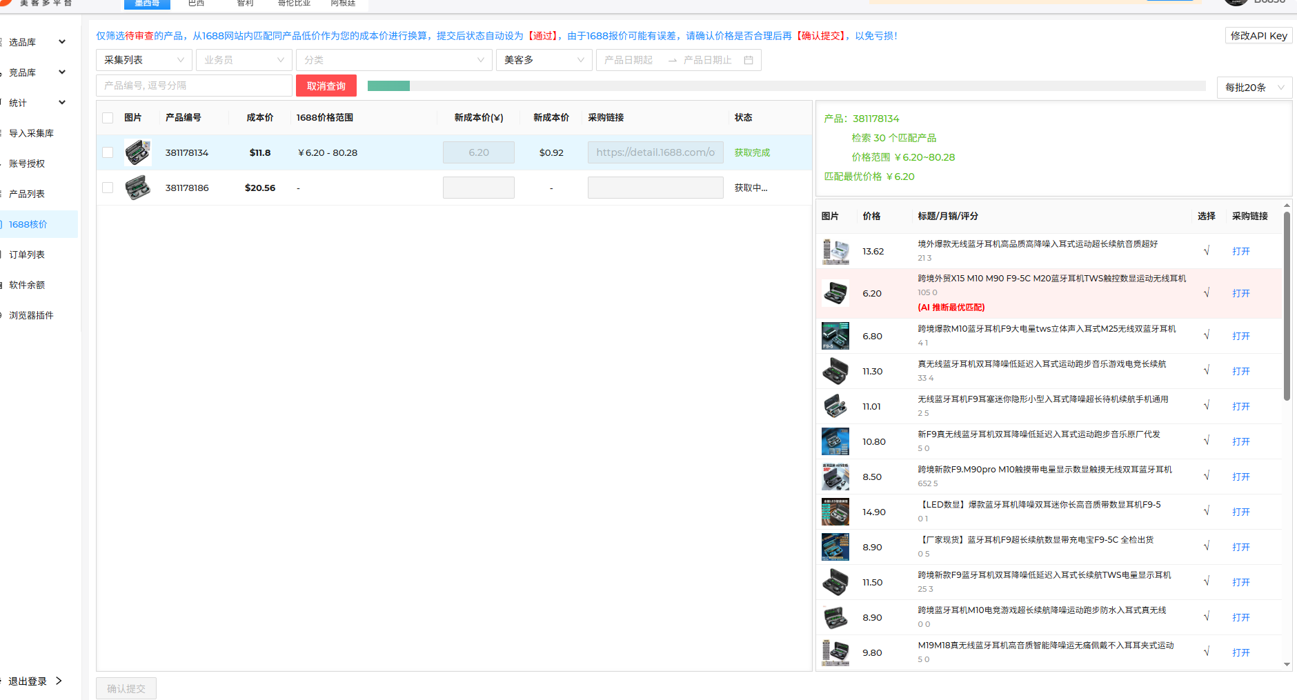Click the 修改API Key button
The image size is (1297, 700).
click(x=1258, y=36)
